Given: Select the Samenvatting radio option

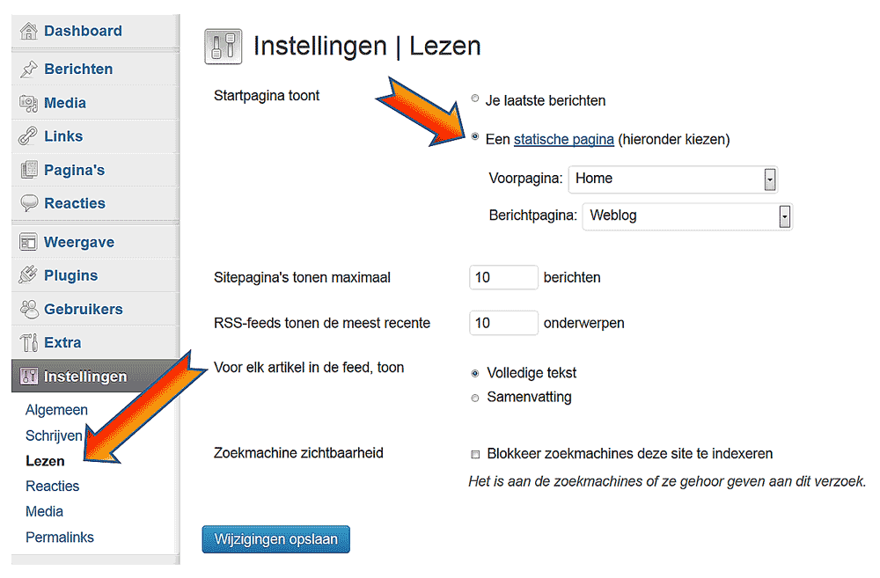Looking at the screenshot, I should 475,398.
